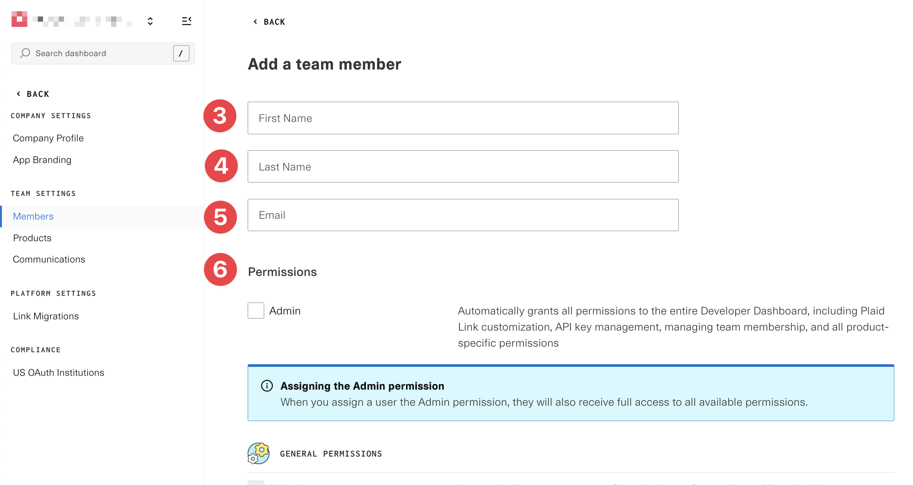Image resolution: width=913 pixels, height=485 pixels.
Task: Open Company Profile settings
Action: pyautogui.click(x=48, y=138)
